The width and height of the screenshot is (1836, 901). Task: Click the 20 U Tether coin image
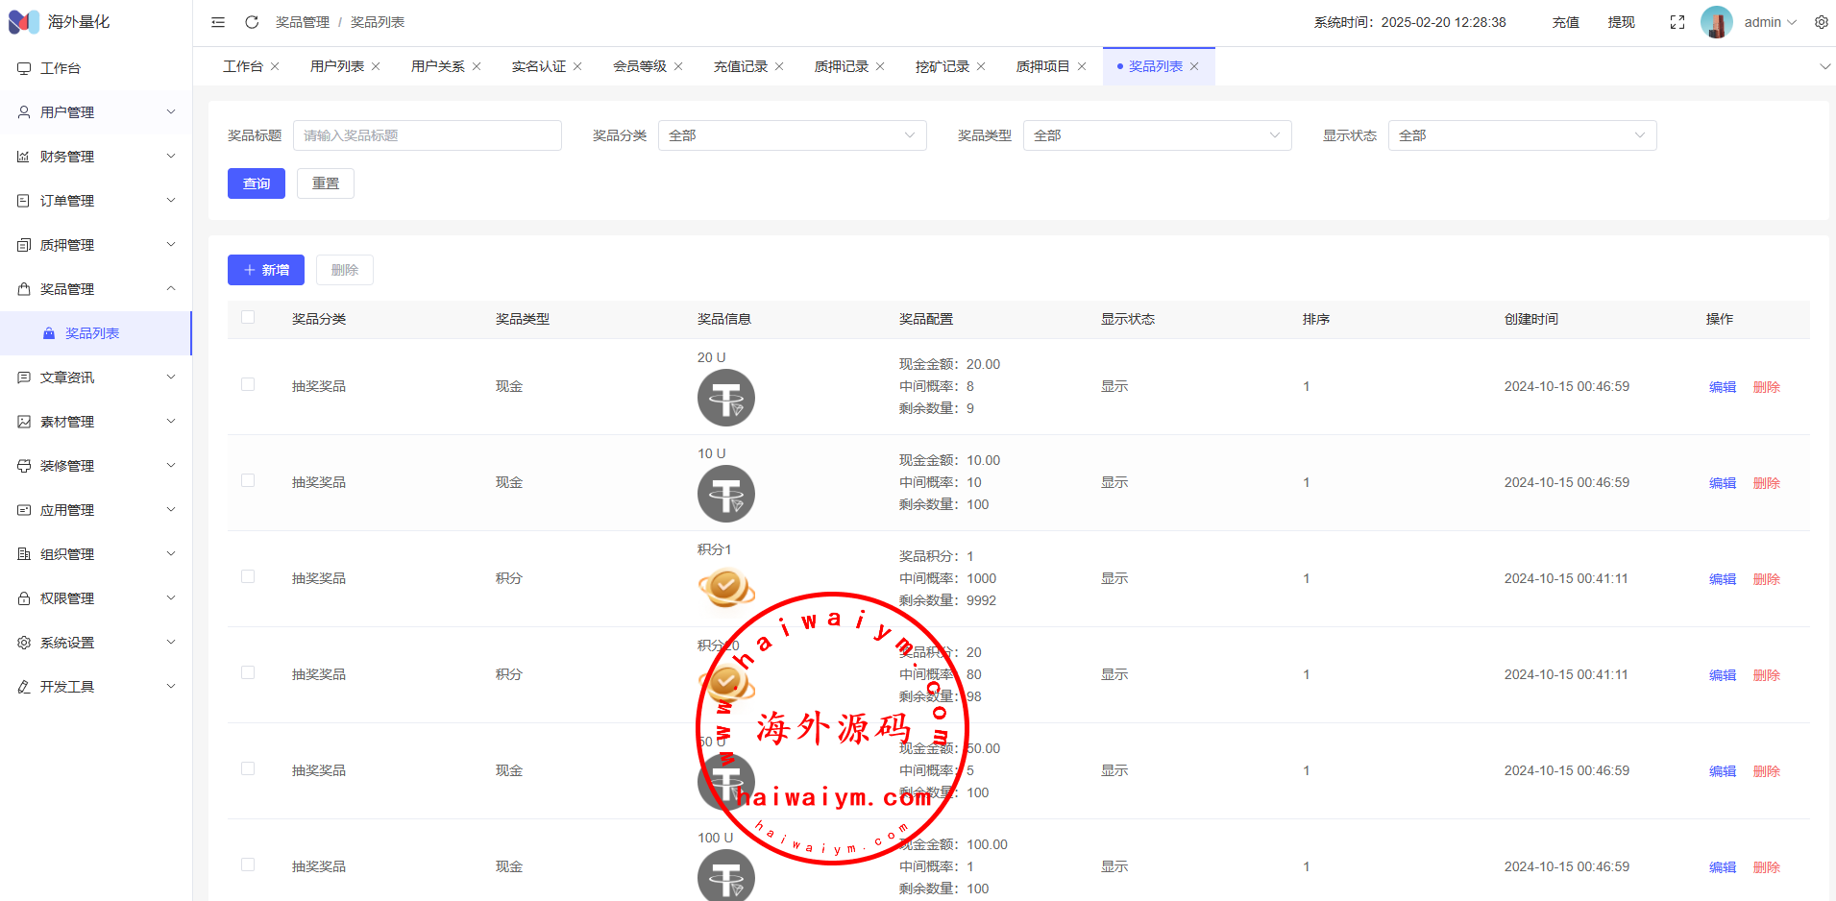tap(725, 398)
